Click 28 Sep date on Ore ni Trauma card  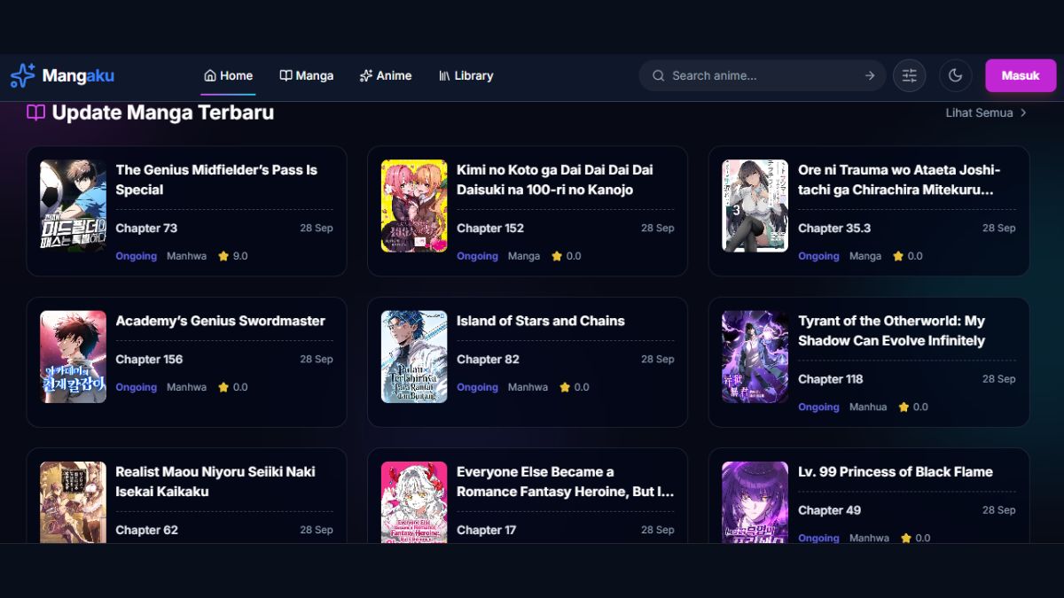999,229
